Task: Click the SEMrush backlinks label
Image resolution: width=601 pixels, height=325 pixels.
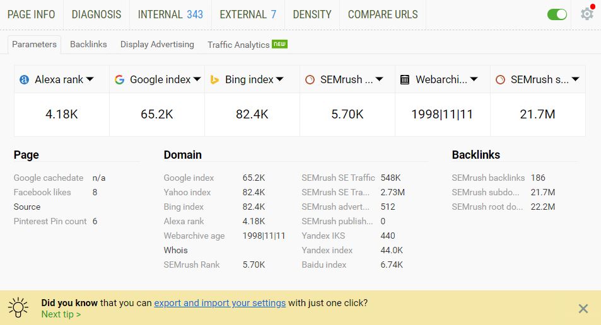Action: (x=488, y=178)
